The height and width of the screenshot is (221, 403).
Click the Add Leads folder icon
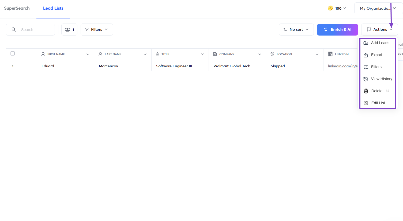366,43
